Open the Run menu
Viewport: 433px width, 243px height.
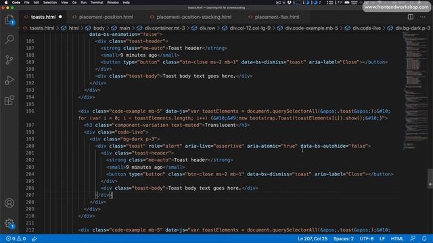point(83,3)
